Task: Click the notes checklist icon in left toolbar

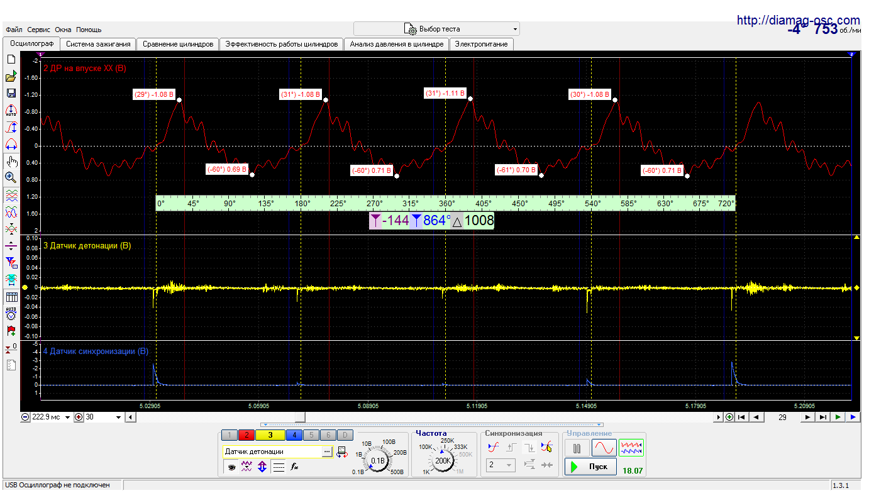Action: pos(11,365)
